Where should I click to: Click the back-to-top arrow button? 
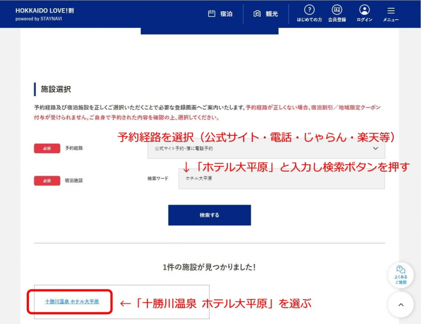point(400,305)
